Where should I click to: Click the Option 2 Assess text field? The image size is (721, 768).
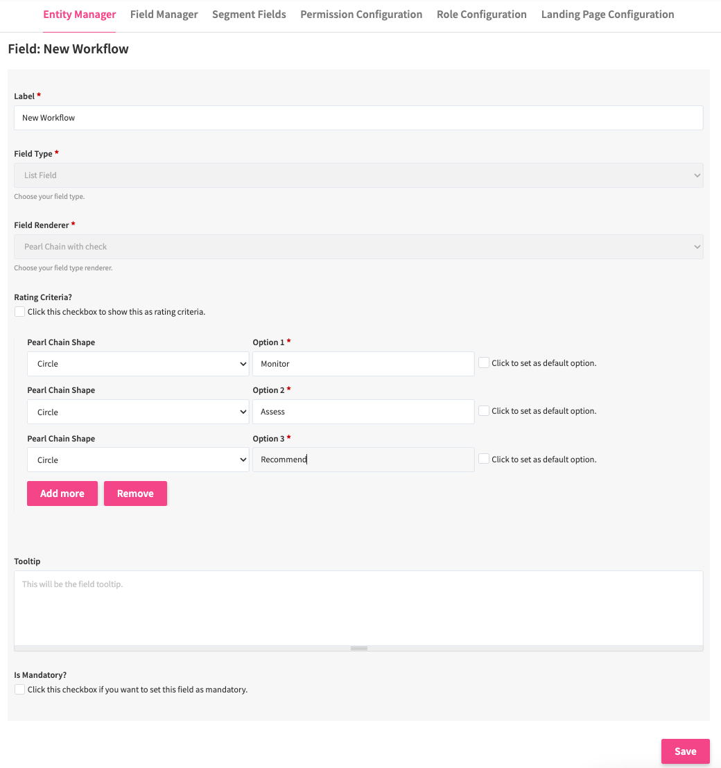363,412
